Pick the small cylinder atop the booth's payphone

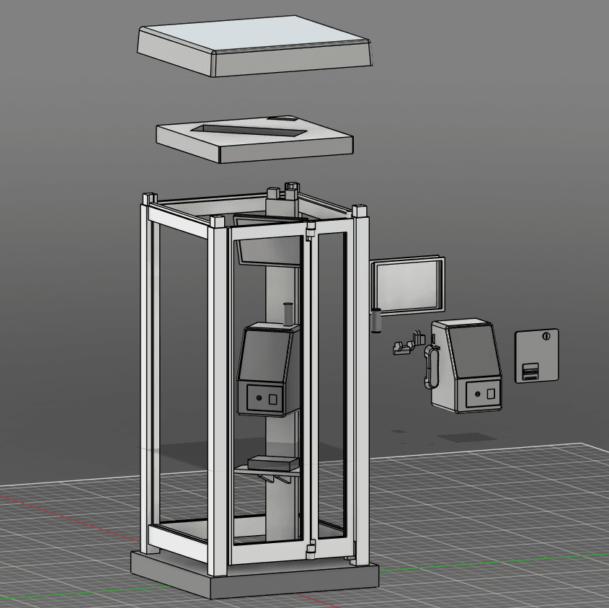pyautogui.click(x=288, y=314)
